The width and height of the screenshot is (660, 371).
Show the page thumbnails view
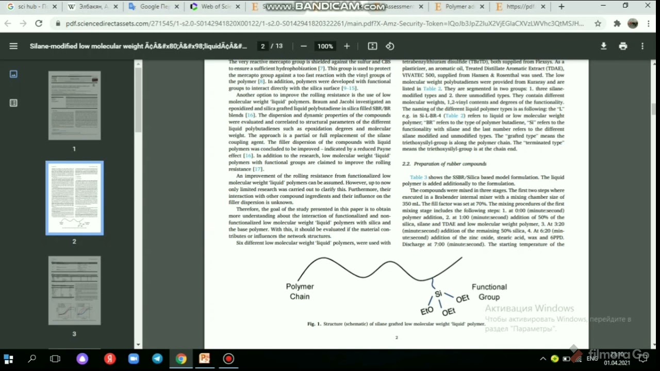tap(13, 74)
